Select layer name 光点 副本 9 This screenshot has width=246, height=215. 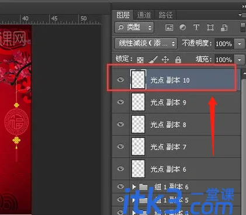168,102
